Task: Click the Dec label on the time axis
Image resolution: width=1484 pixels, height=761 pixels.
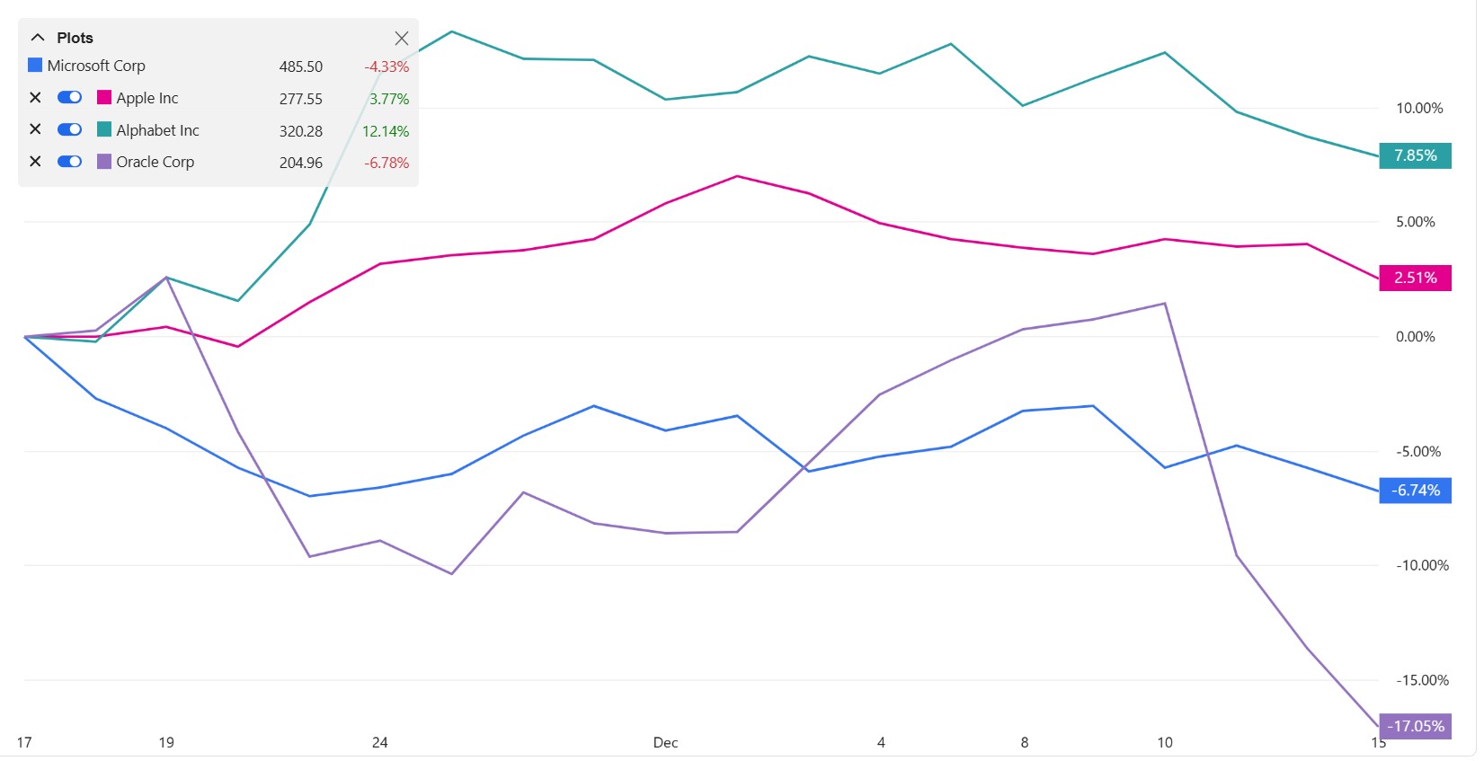Action: click(x=665, y=742)
